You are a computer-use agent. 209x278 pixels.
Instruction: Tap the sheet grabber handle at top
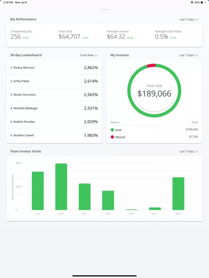click(x=104, y=9)
